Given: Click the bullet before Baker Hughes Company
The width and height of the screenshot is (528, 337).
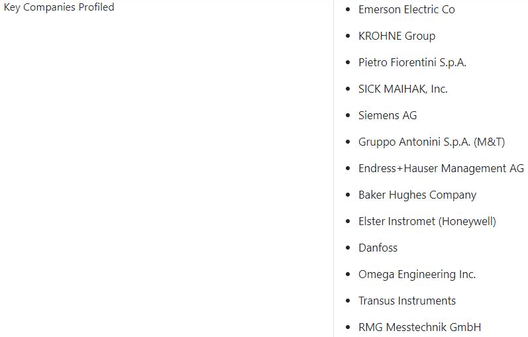Looking at the screenshot, I should [x=348, y=195].
